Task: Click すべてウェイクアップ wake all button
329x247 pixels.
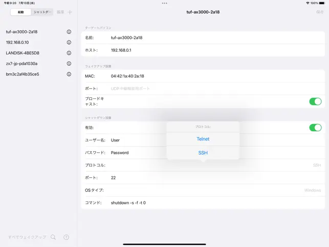Action: click(x=27, y=237)
